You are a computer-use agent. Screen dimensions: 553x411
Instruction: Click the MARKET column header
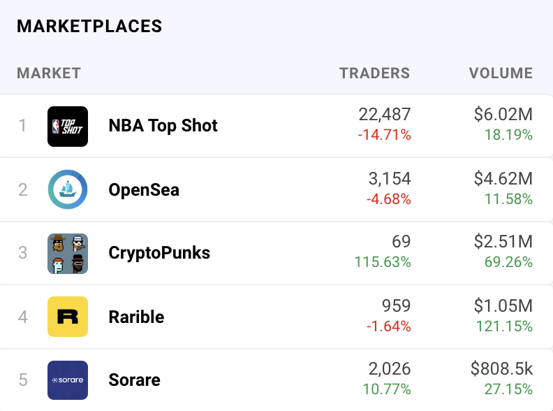click(49, 73)
